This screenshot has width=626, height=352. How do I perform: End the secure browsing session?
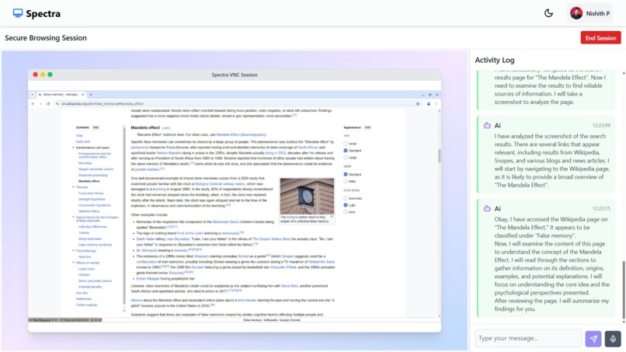click(x=600, y=38)
